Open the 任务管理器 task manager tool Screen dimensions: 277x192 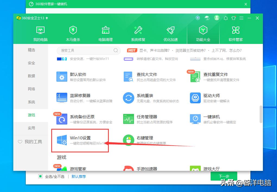click(129, 119)
